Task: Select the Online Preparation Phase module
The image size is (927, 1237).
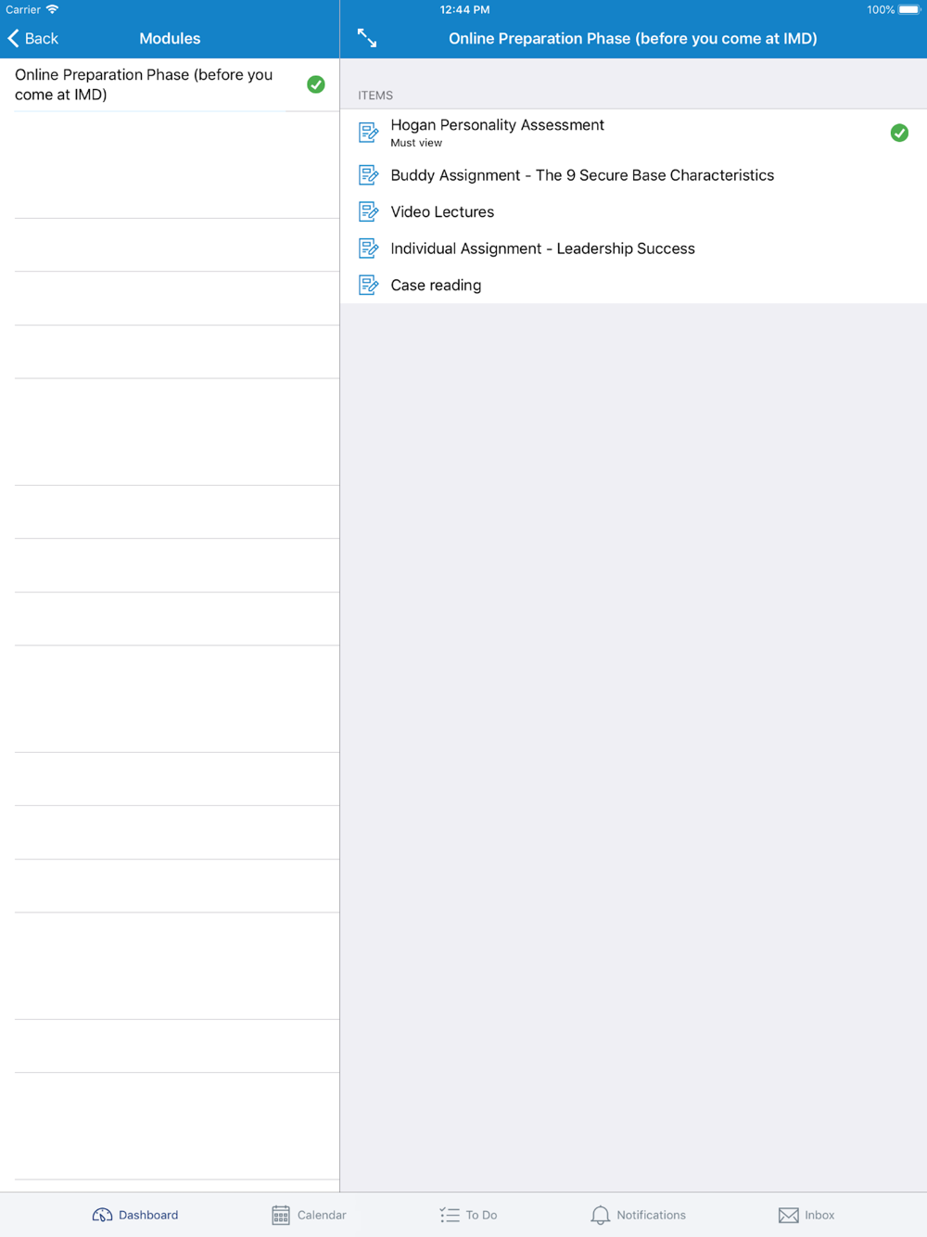Action: 170,84
